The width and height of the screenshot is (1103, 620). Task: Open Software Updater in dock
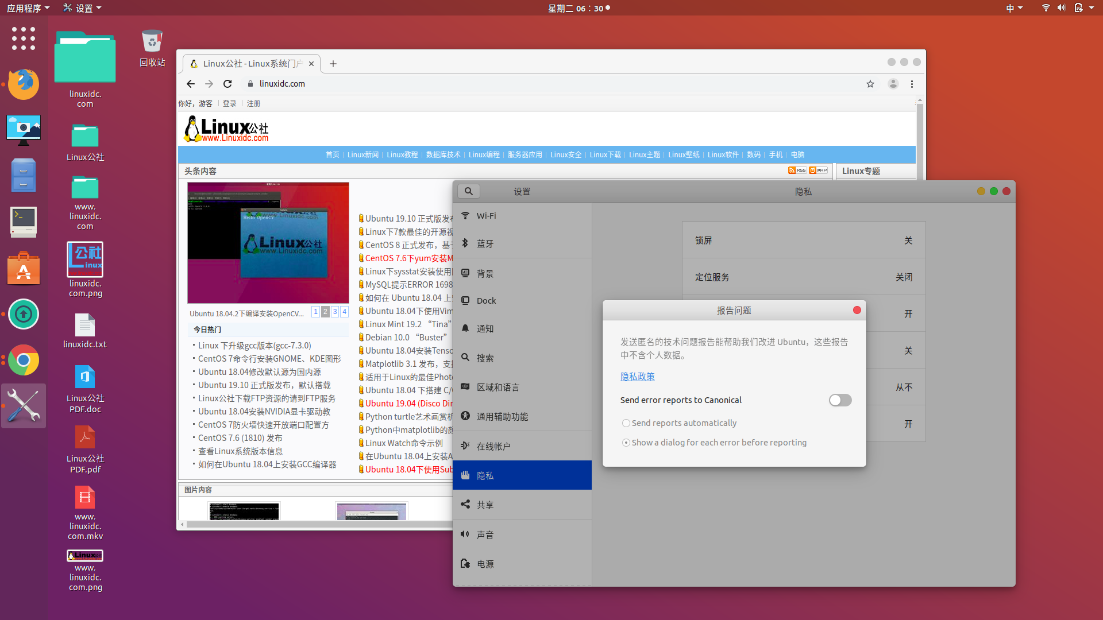(x=24, y=314)
